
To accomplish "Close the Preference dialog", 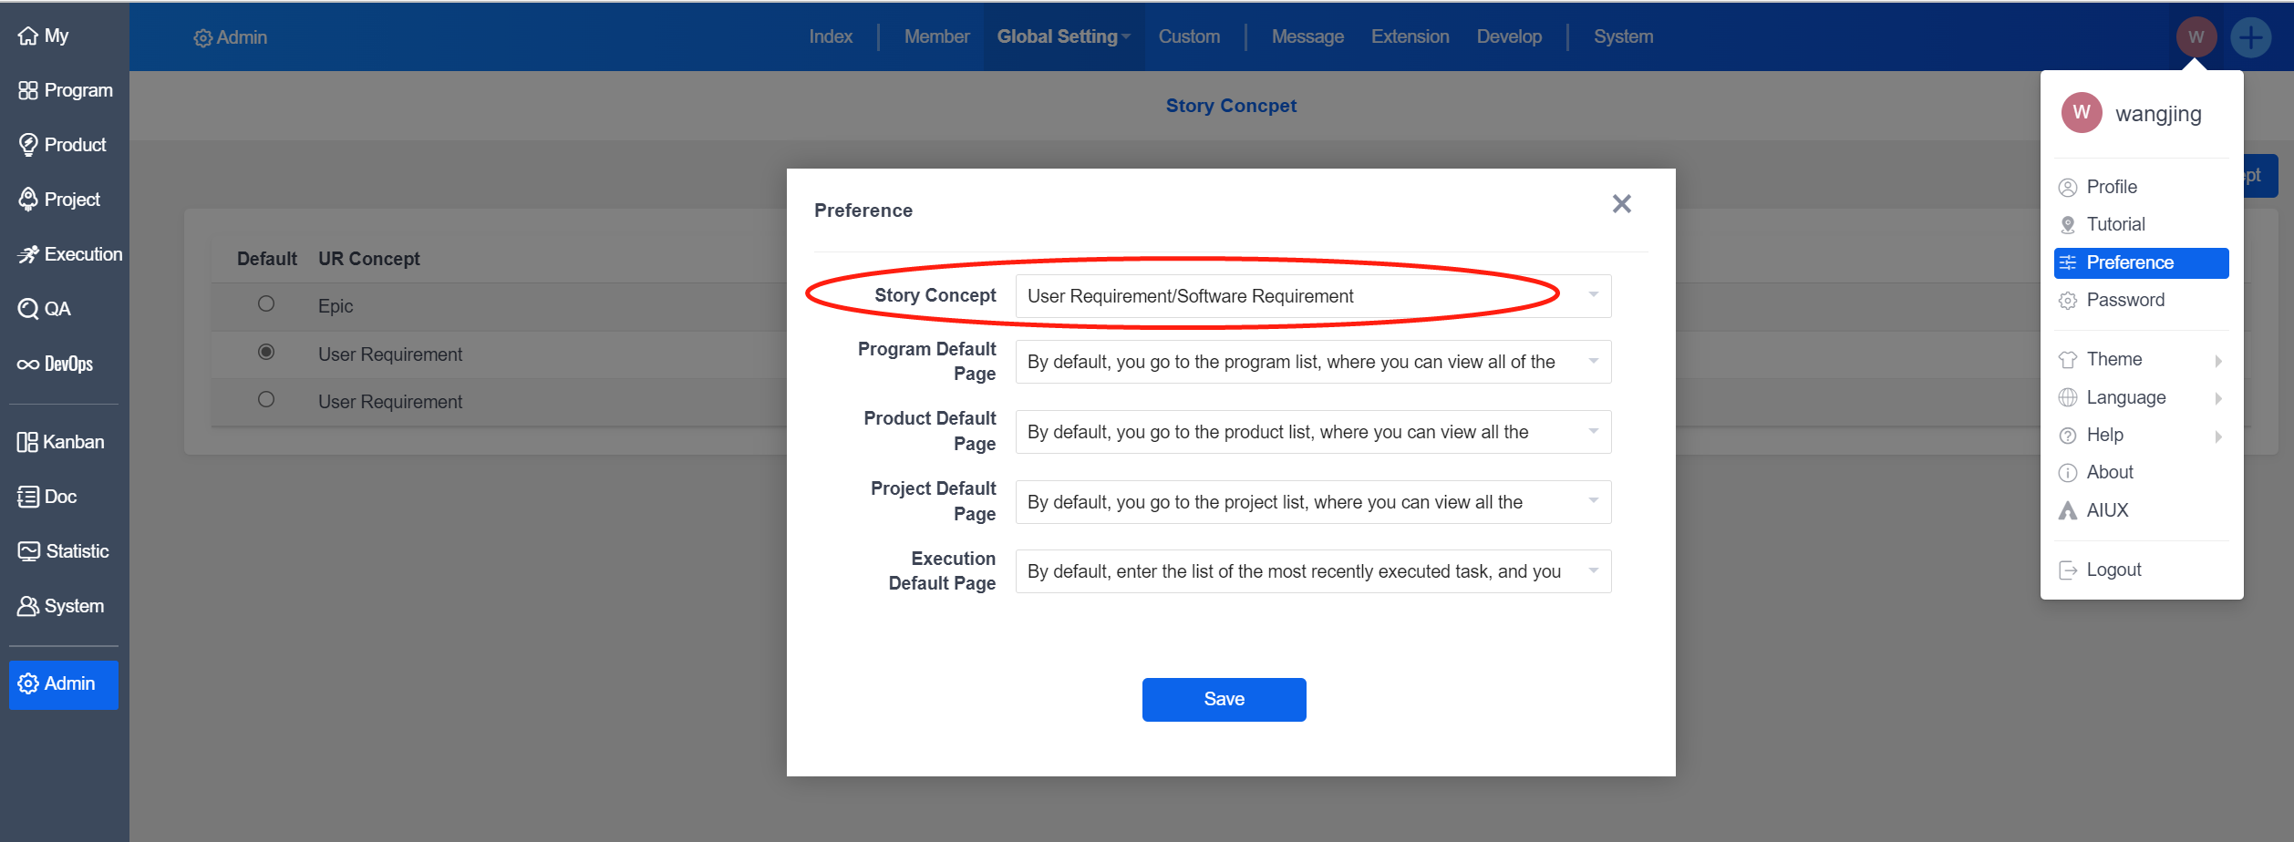I will click(x=1621, y=204).
